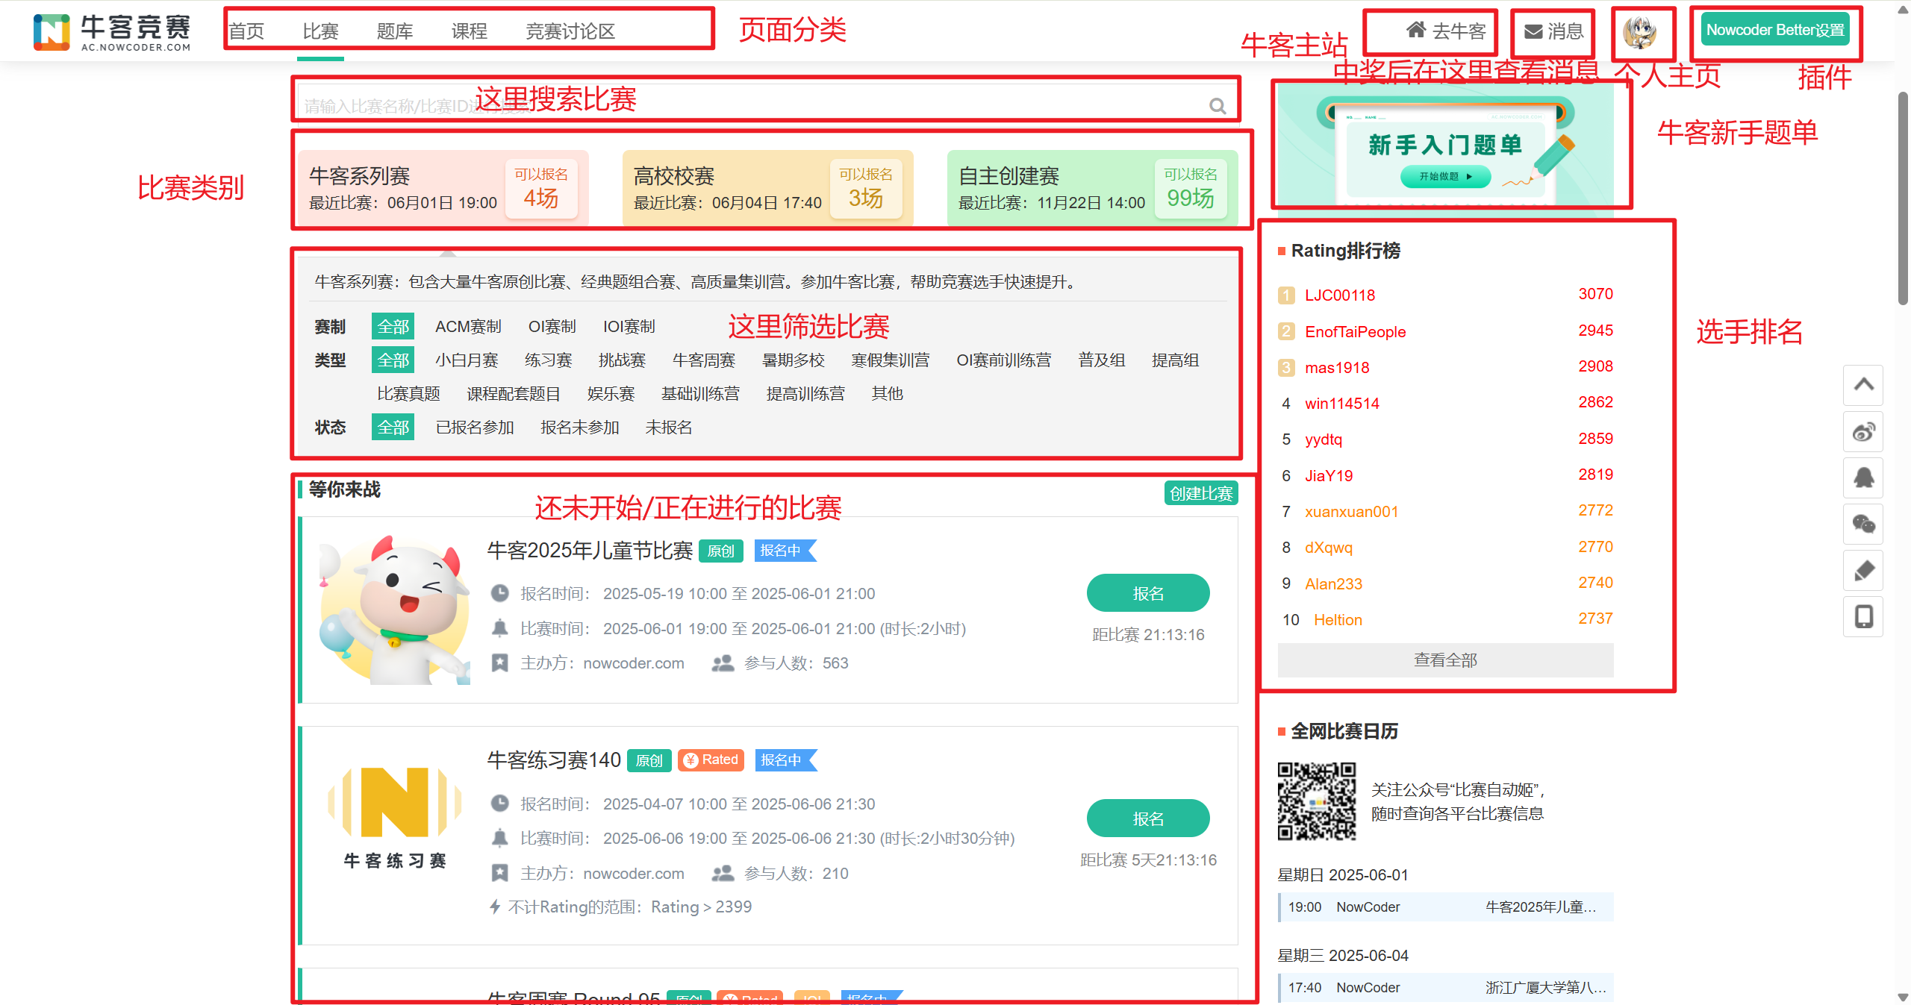Select the ACM赛制 filter

[467, 326]
